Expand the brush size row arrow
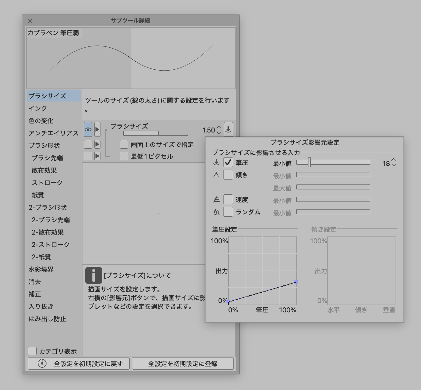Viewport: 421px width, 390px height. [97, 129]
